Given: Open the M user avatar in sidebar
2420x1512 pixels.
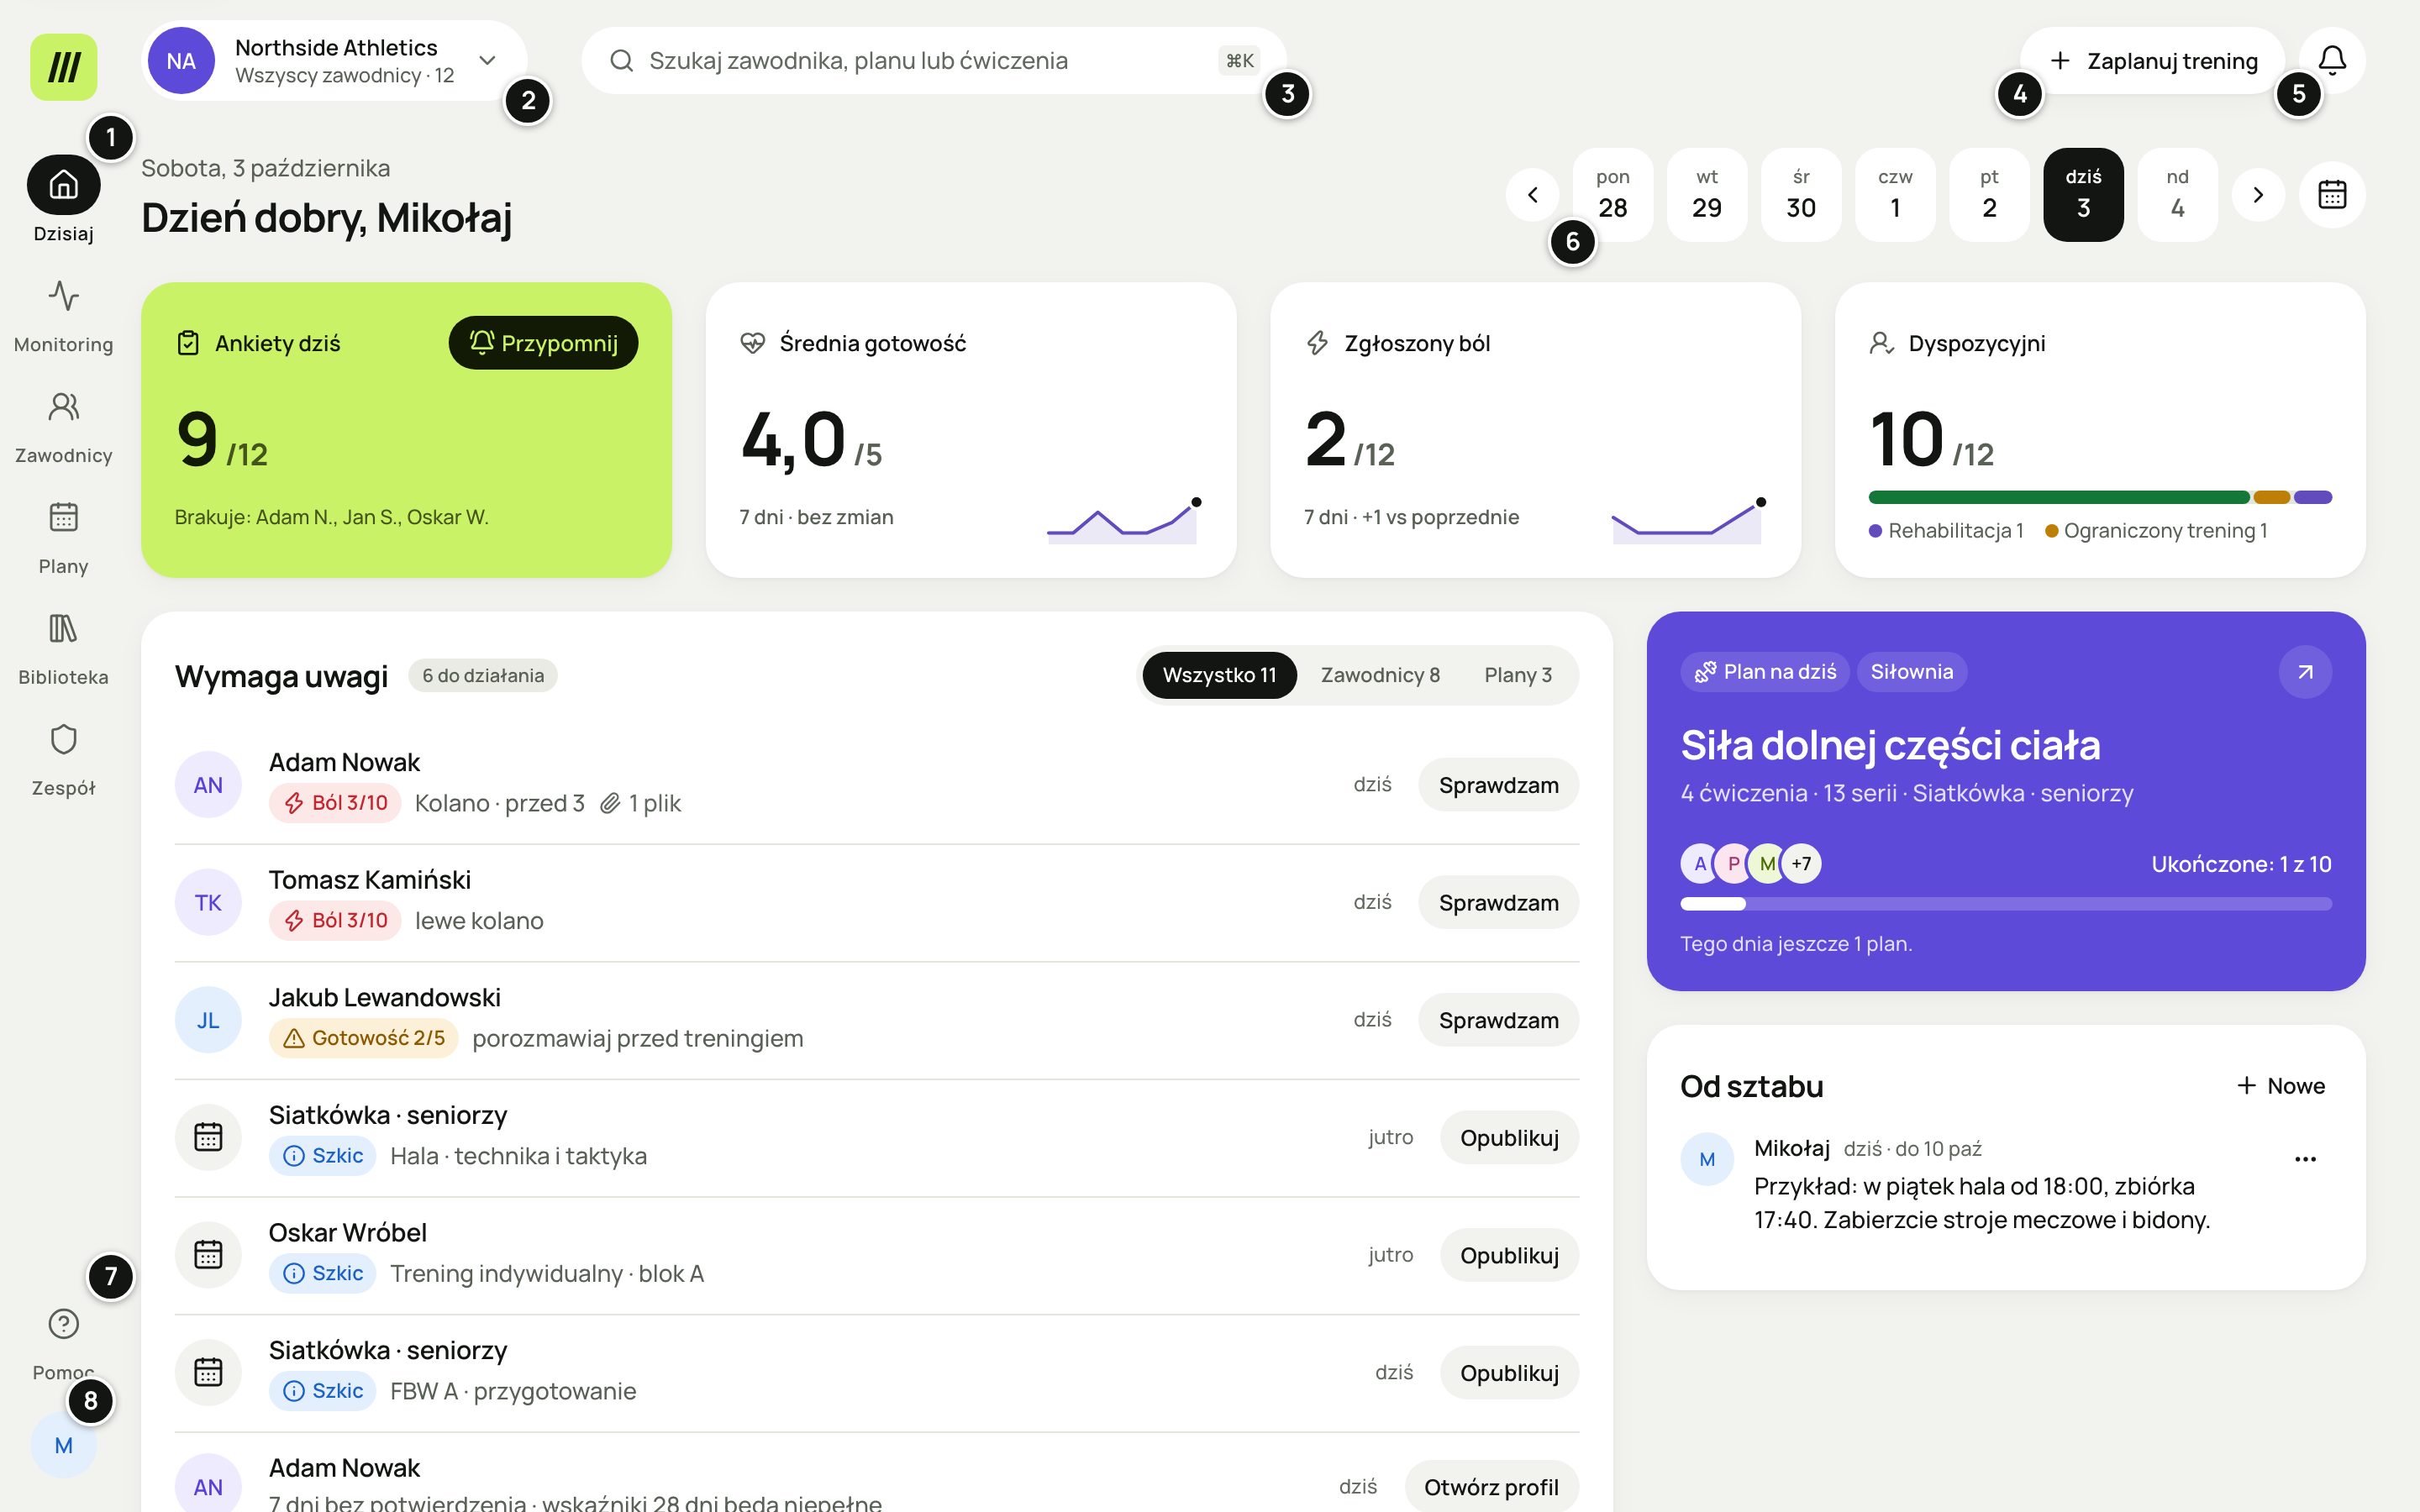Looking at the screenshot, I should tap(63, 1445).
